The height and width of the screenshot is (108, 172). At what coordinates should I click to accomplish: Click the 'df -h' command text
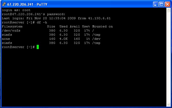point(42,22)
